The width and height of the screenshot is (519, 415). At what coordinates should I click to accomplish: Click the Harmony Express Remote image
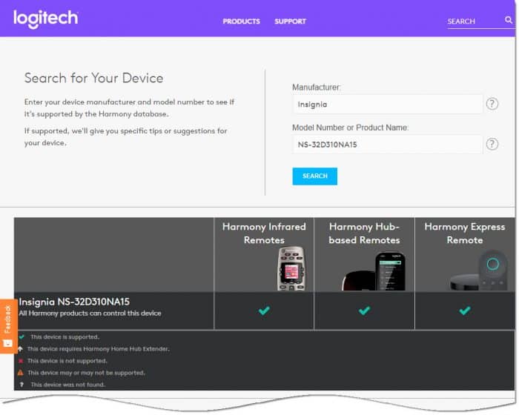(479, 270)
